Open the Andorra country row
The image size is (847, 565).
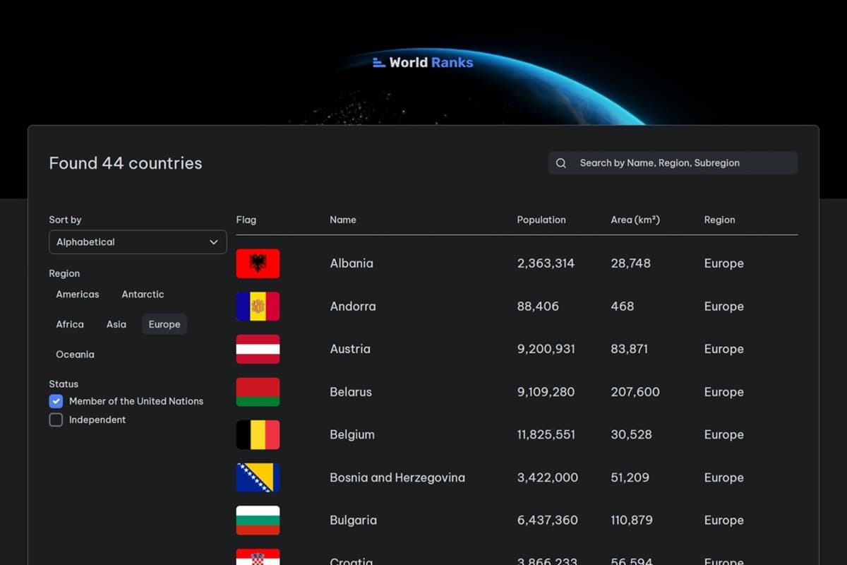tap(517, 307)
